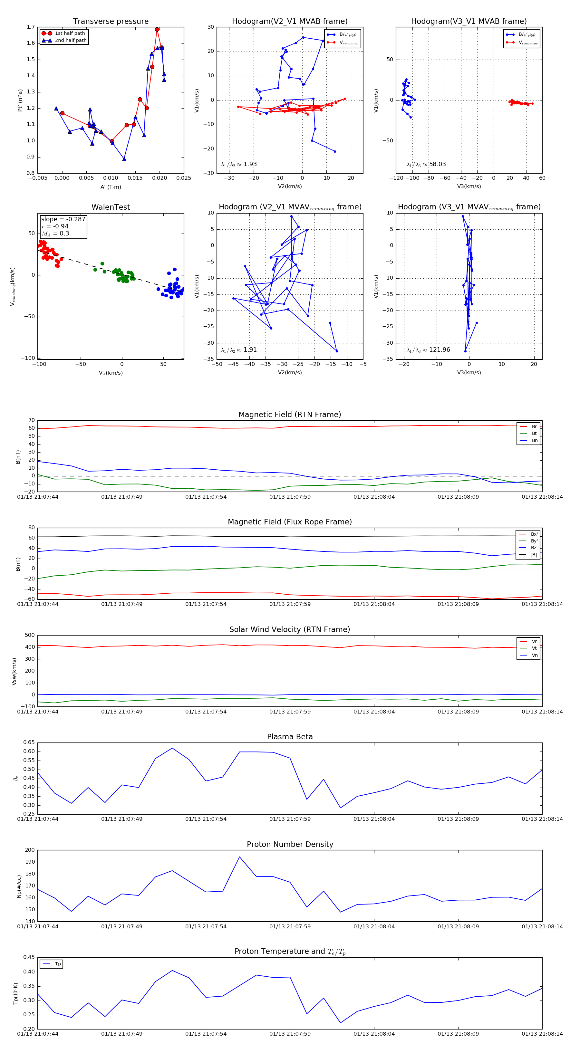The image size is (580, 1063).
Task: Select 'Vr' legend entry in velocity plot
Action: click(529, 642)
